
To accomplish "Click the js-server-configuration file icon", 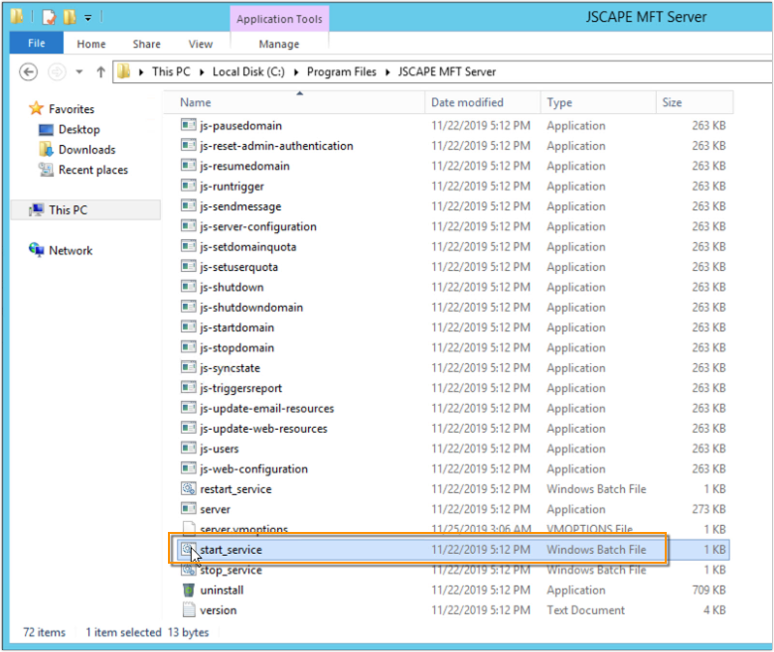I will pyautogui.click(x=188, y=226).
